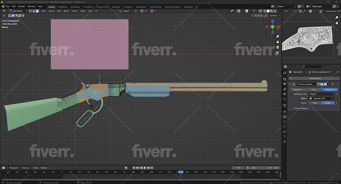Click the pan view hand icon
The width and height of the screenshot is (341, 184).
tap(278, 42)
